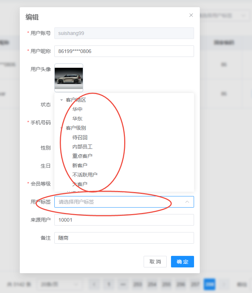Choose the 内部员工 tag option
252x293 pixels.
point(82,147)
